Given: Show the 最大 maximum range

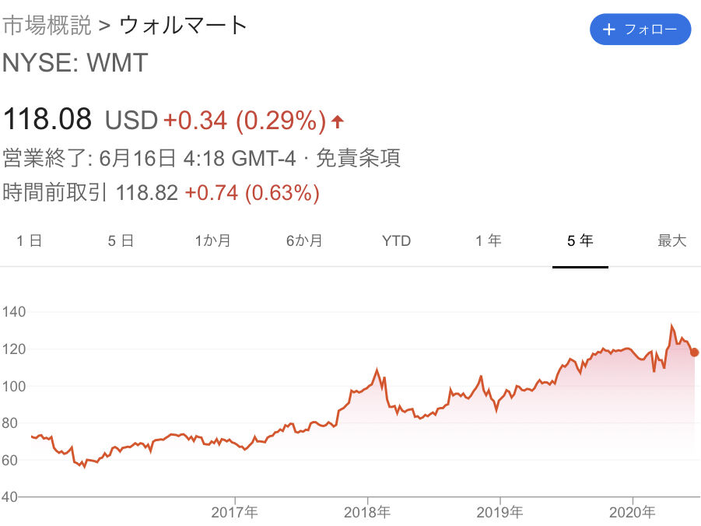Looking at the screenshot, I should (x=672, y=240).
